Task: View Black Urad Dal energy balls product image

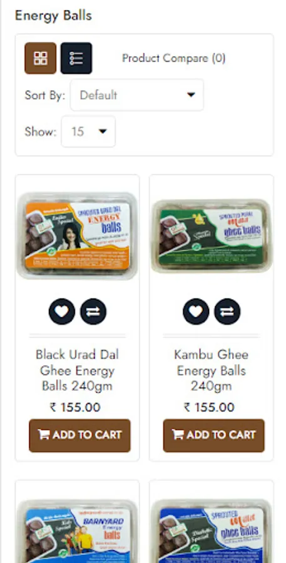Action: click(77, 236)
